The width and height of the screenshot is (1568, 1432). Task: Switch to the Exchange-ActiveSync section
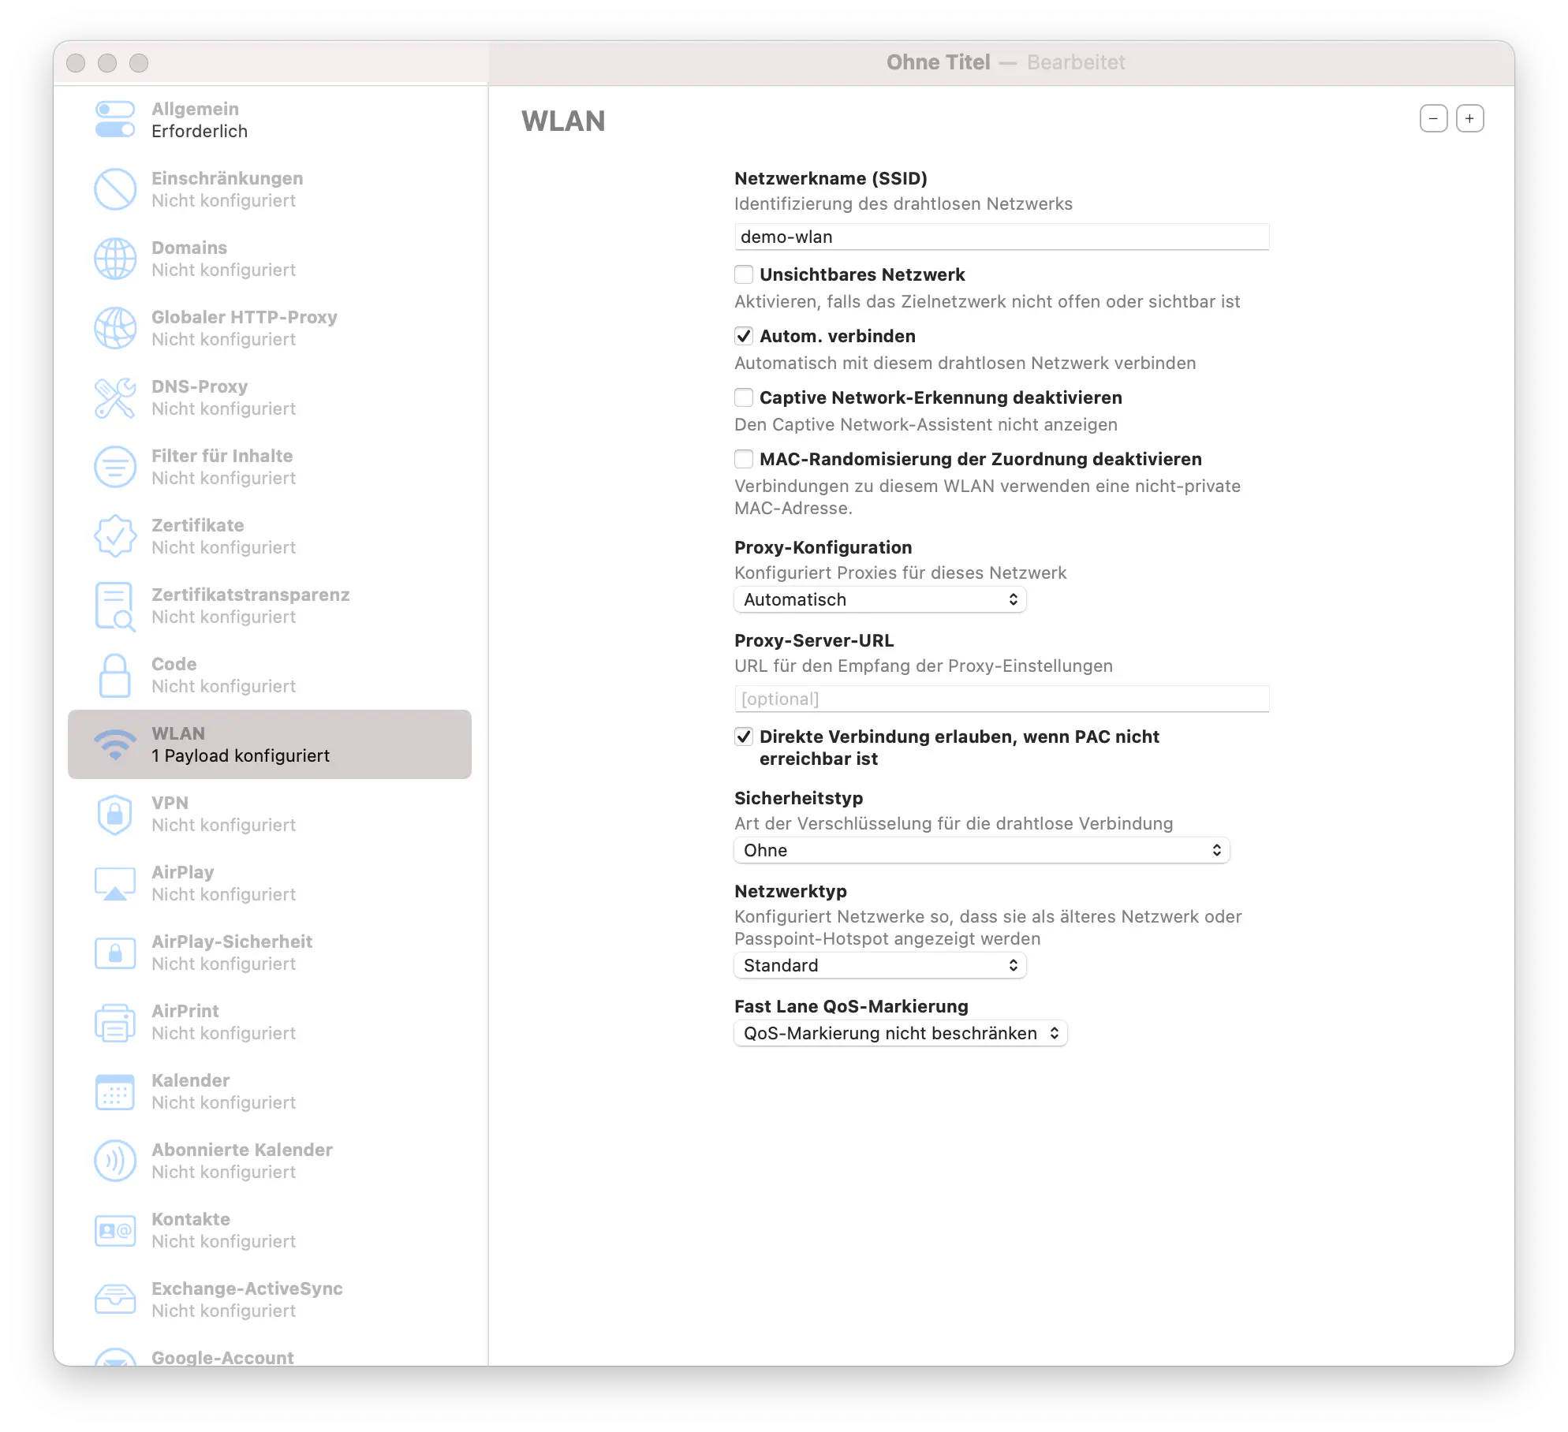tap(115, 1299)
